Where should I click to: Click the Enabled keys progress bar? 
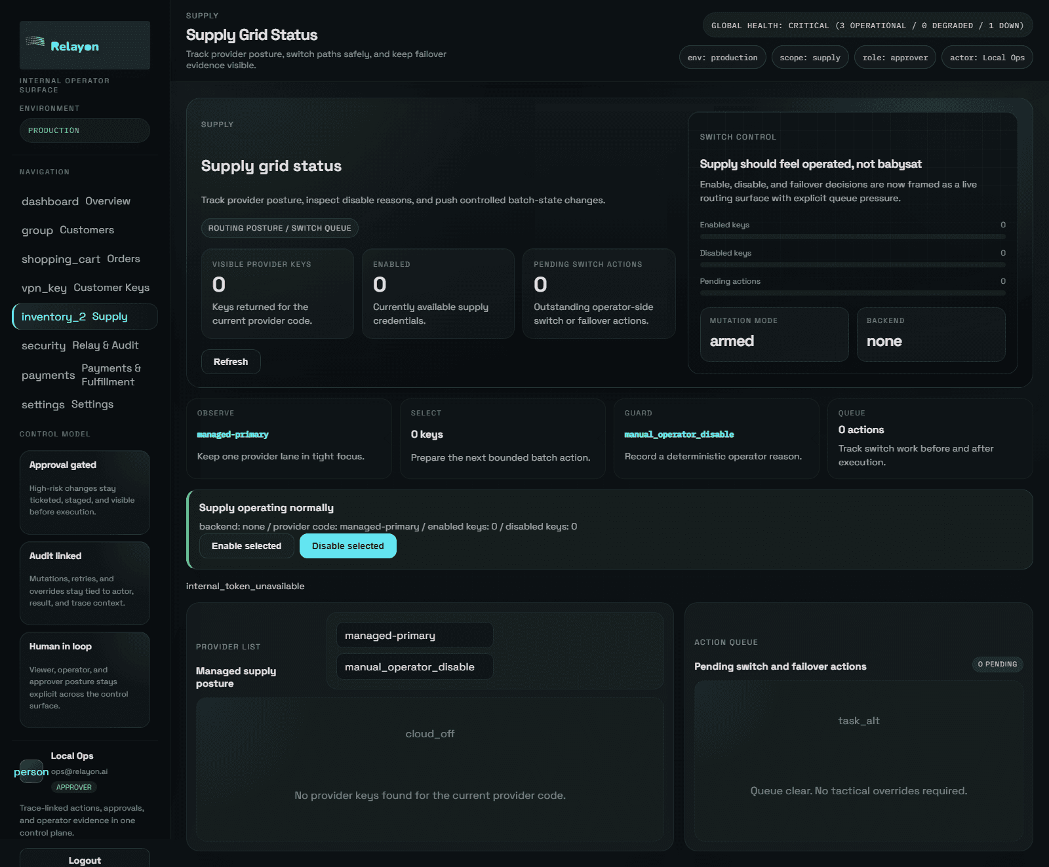pyautogui.click(x=852, y=237)
